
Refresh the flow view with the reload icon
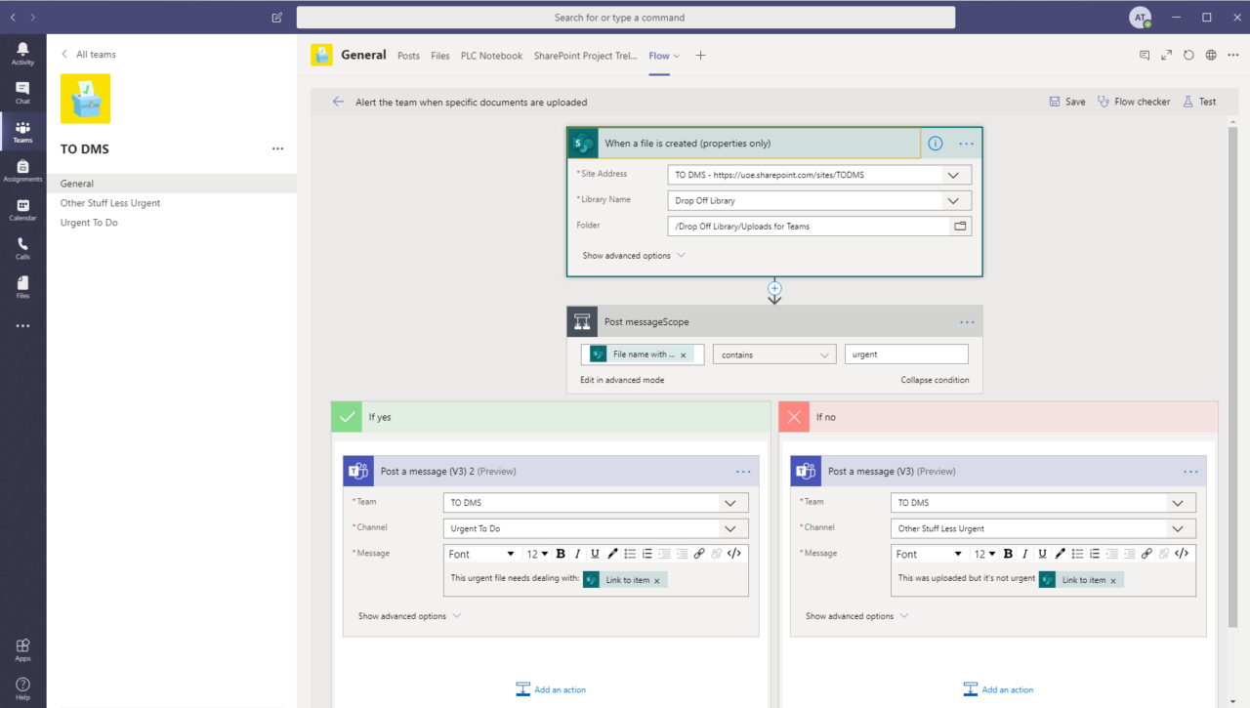[1187, 56]
